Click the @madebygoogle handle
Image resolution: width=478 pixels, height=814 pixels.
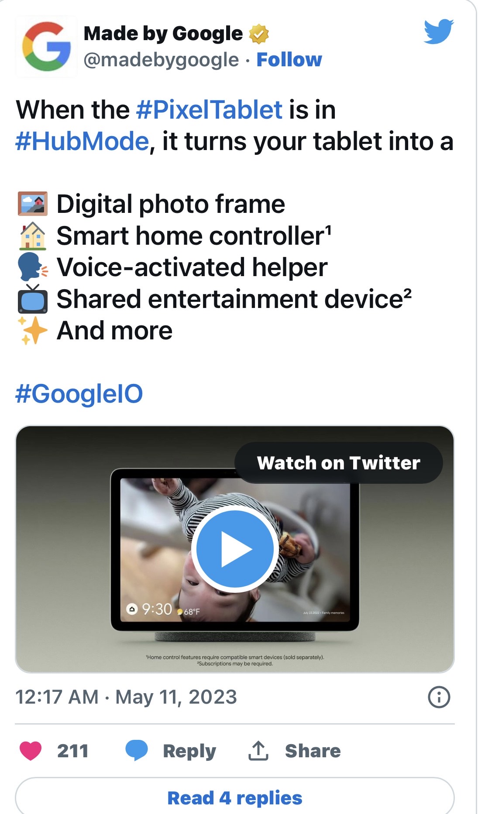click(x=161, y=60)
